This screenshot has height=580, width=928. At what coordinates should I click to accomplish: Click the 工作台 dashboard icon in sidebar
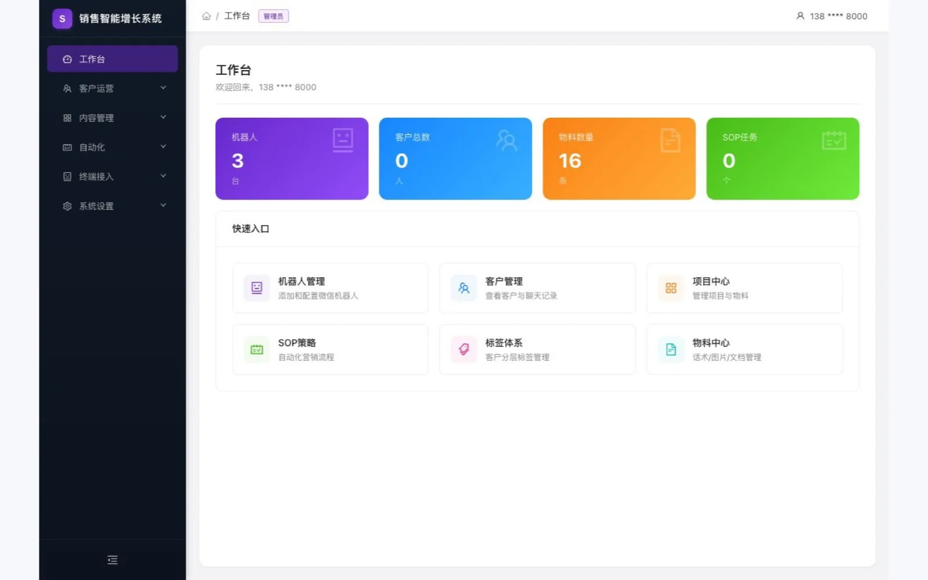[67, 59]
